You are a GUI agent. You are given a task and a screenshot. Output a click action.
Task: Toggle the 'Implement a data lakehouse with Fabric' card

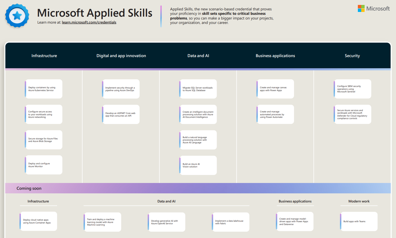pos(230,222)
